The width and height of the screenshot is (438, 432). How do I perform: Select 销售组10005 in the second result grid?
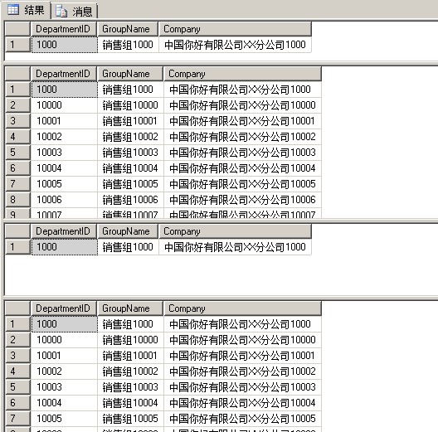click(x=130, y=184)
